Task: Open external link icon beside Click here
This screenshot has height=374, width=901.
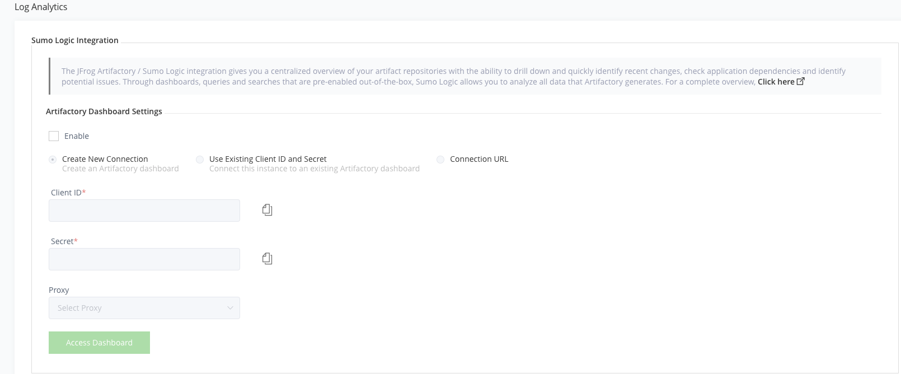Action: [801, 81]
